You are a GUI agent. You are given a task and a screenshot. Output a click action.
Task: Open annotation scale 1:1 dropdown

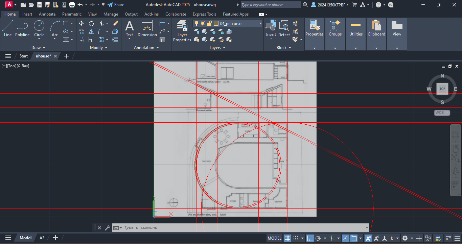pos(394,238)
